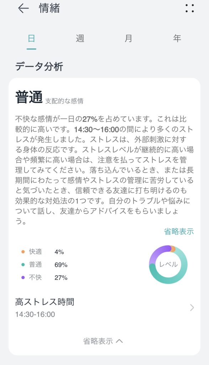Tap the chevron beside 高ストレス時間
Screen dimensions: 209x365
(x=192, y=308)
